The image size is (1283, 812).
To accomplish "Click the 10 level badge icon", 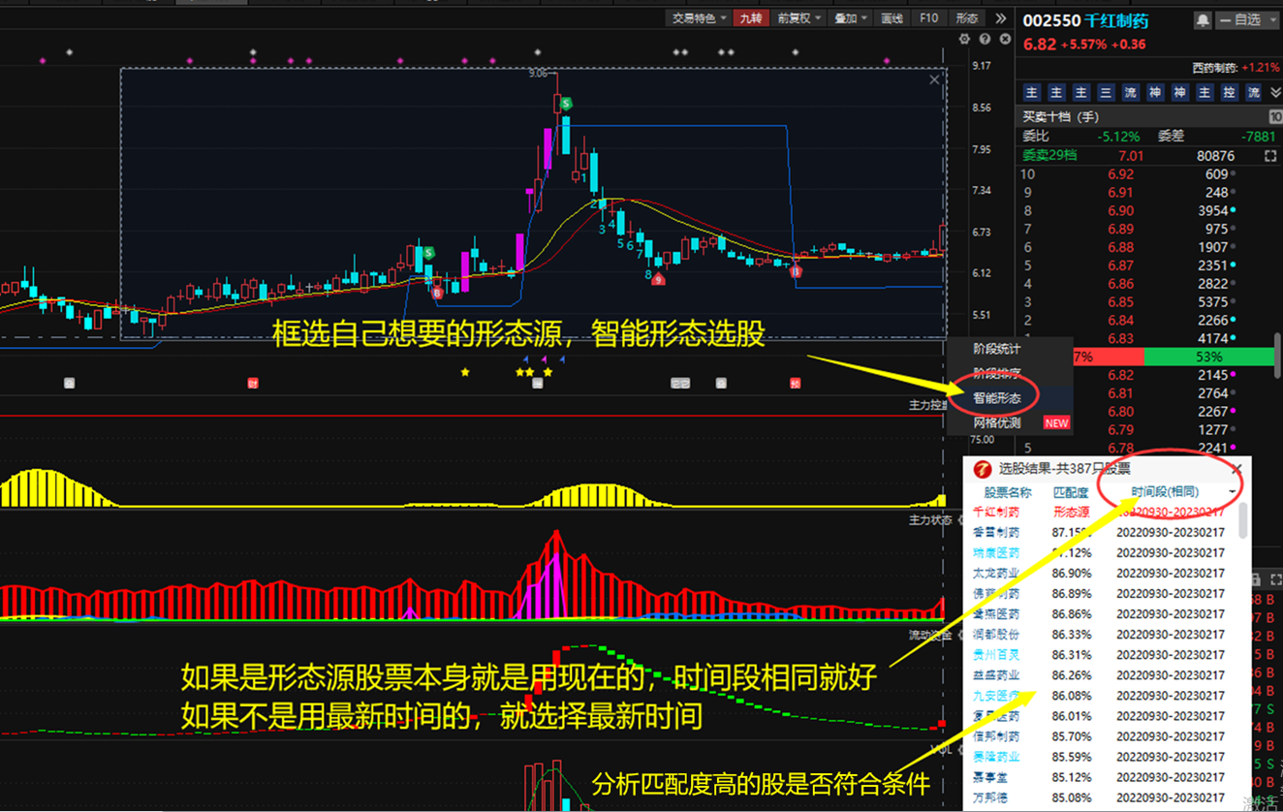I will [1275, 116].
